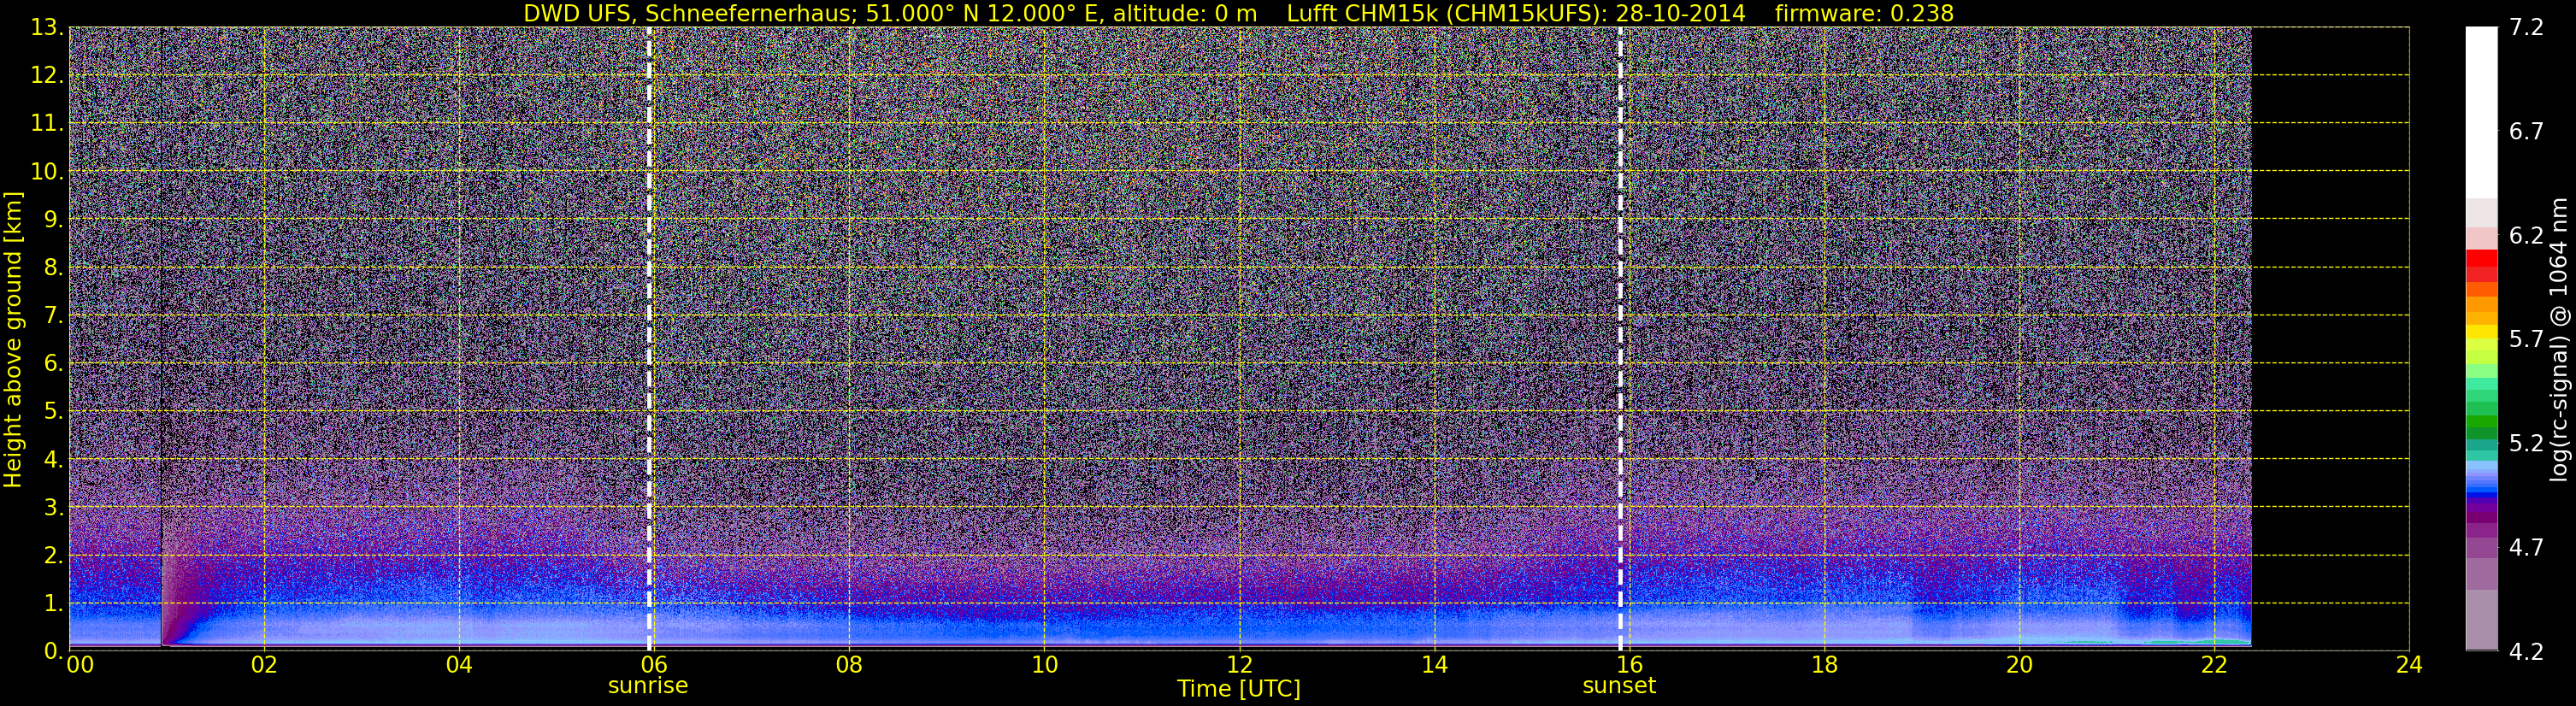Click the time axis tick label 16
Viewport: 2576px width, 706px height.
[1629, 665]
